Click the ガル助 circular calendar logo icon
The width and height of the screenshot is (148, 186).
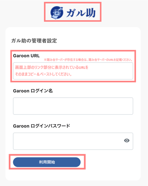point(57,13)
